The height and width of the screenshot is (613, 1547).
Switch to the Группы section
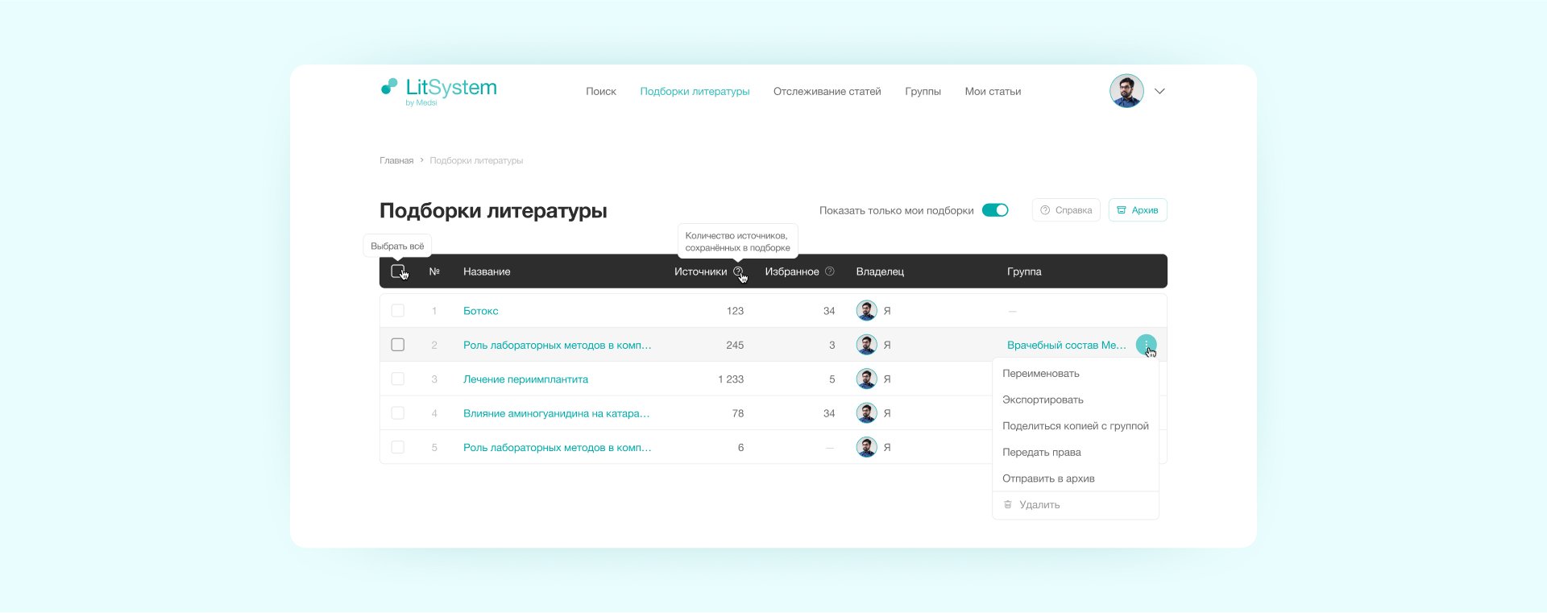pyautogui.click(x=923, y=91)
